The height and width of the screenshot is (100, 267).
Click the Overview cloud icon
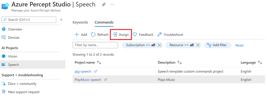(3, 29)
